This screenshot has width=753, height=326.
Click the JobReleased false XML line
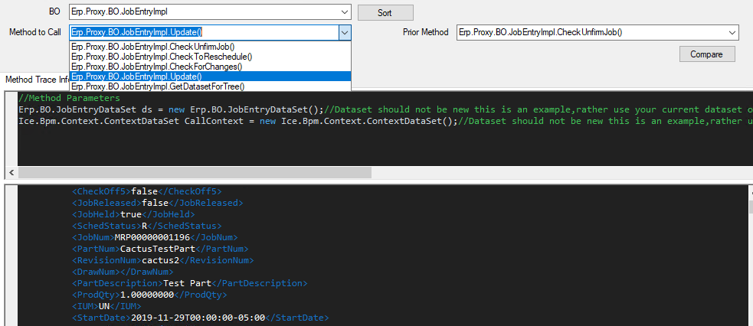(158, 203)
